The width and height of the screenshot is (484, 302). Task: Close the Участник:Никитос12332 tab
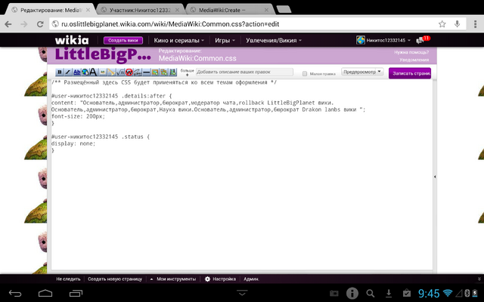tap(177, 10)
